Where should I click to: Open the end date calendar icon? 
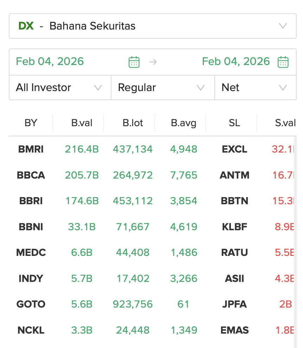click(x=283, y=62)
